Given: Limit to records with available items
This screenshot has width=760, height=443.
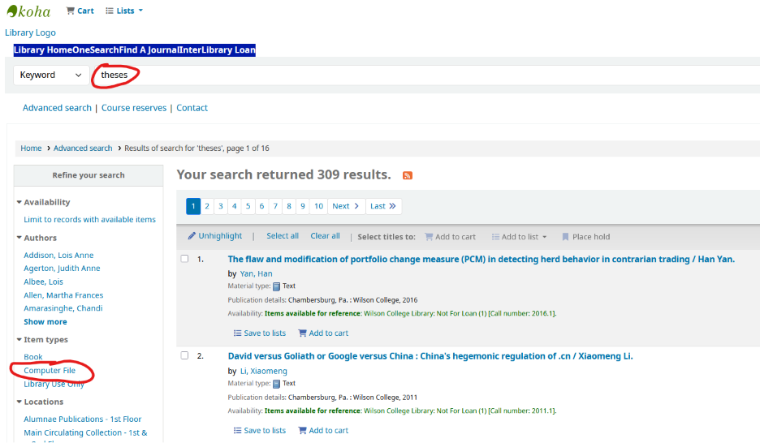Looking at the screenshot, I should [89, 219].
